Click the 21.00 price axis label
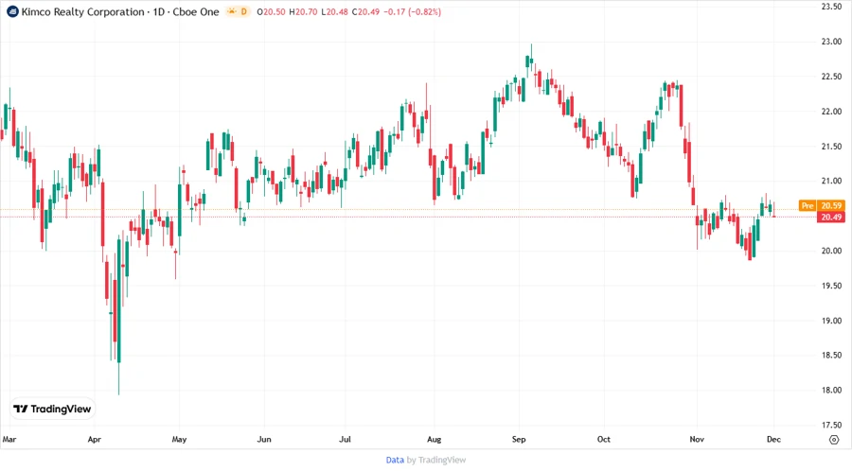Viewport: 852px width, 471px height. coord(831,182)
